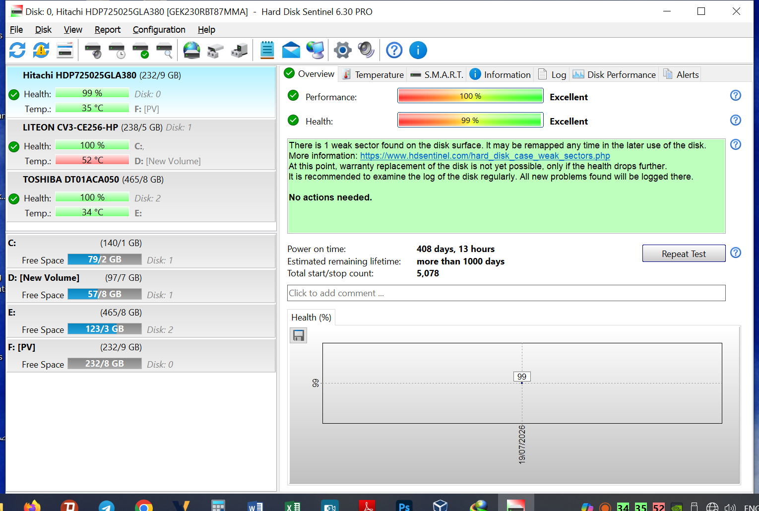Click the blue envelope e-mail icon
This screenshot has height=511, width=759.
click(x=291, y=50)
